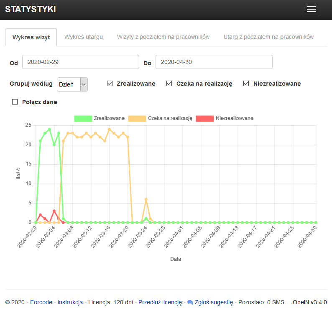Toggle the Czeka na realizację checkbox
The height and width of the screenshot is (316, 332).
click(169, 84)
